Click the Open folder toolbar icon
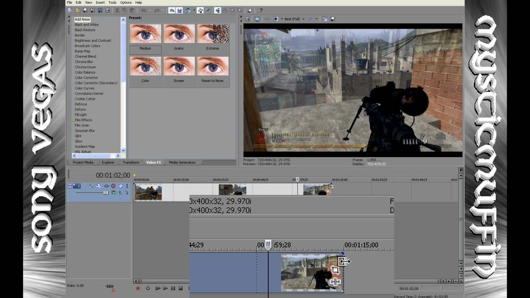Image resolution: width=530 pixels, height=298 pixels. coord(77,10)
